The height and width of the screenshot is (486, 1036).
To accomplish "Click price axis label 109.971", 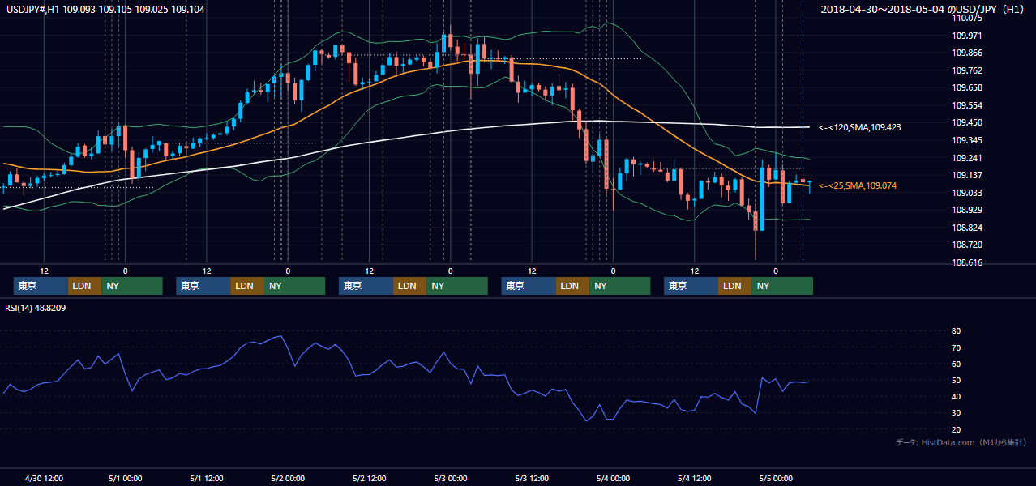I will pos(968,36).
